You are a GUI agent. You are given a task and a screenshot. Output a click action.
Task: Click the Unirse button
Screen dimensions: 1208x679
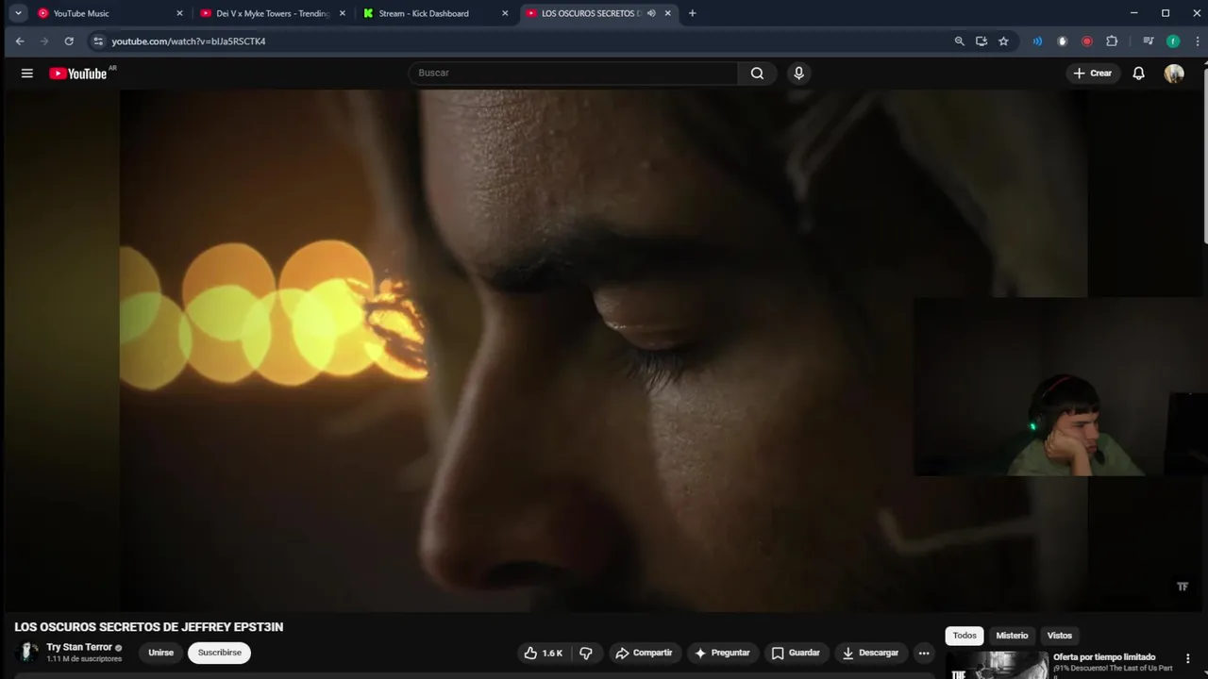coord(160,653)
